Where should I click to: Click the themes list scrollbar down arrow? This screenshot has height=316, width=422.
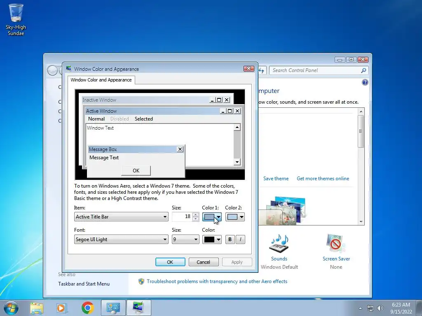coord(361,222)
